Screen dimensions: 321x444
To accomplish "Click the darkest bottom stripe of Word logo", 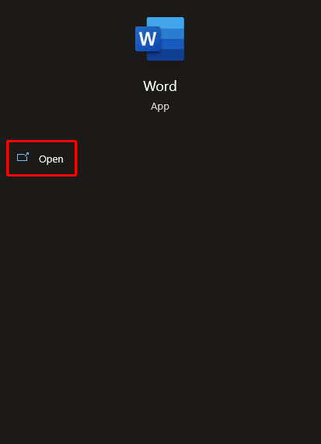I will click(x=166, y=54).
